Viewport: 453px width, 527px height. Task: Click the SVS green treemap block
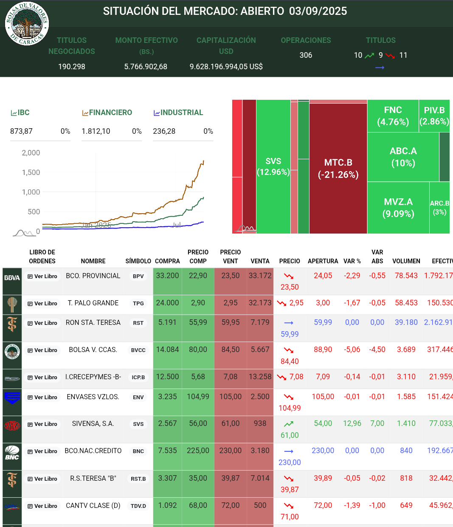pyautogui.click(x=273, y=166)
